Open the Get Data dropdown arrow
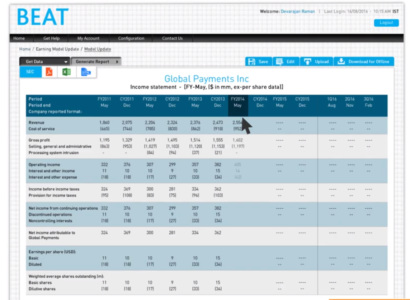The width and height of the screenshot is (410, 300). pos(66,62)
